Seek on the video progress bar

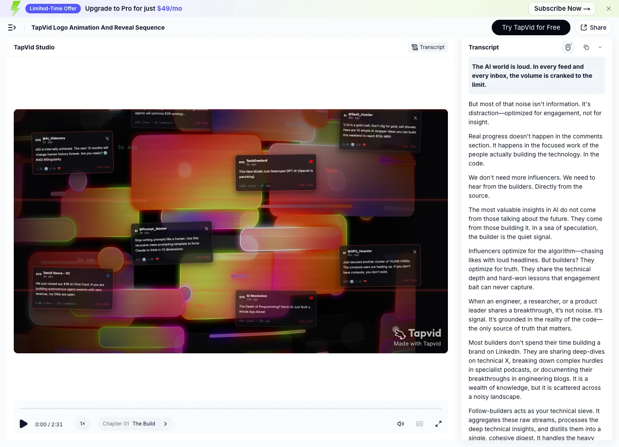point(231,408)
